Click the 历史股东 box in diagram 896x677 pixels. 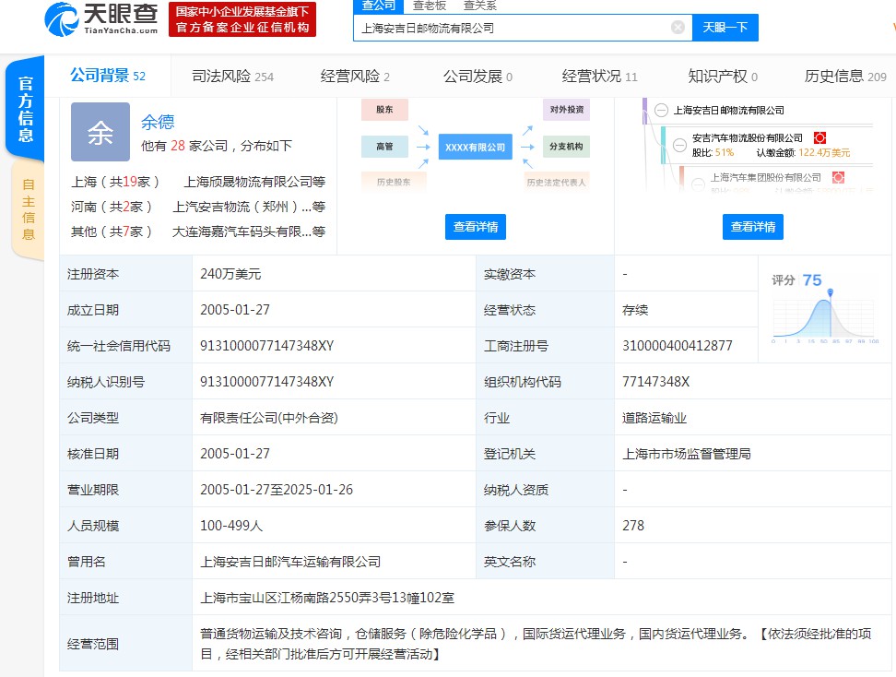click(393, 182)
